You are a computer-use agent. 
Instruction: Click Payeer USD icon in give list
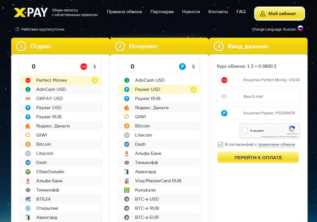tap(28, 108)
